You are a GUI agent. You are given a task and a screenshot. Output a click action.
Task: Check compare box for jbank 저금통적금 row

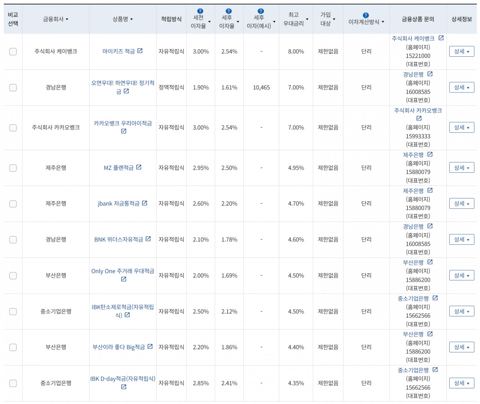[x=13, y=204]
